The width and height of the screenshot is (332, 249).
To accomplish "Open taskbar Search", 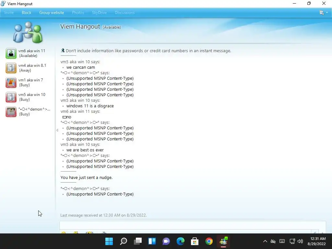I will click(x=124, y=241).
